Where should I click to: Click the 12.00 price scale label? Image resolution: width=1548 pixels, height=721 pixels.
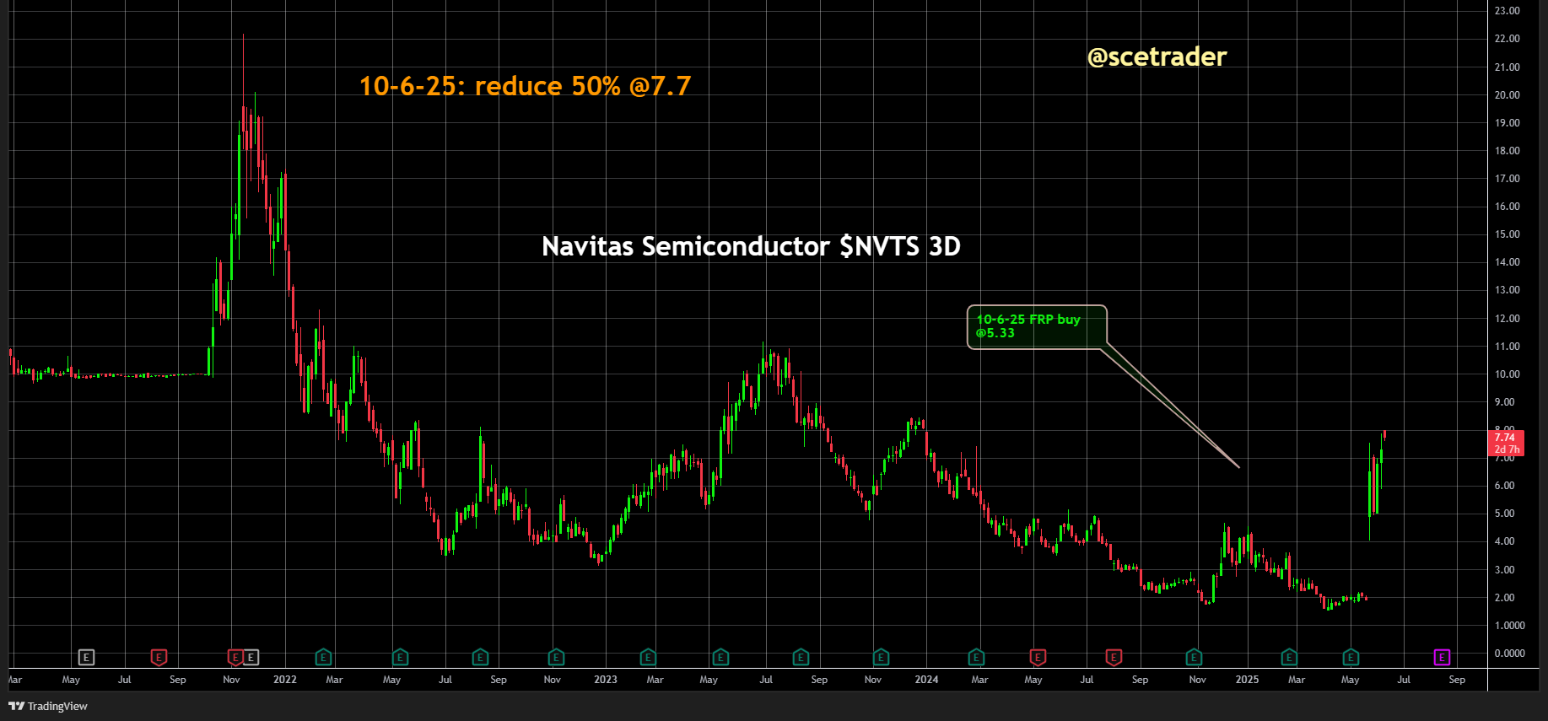point(1507,319)
